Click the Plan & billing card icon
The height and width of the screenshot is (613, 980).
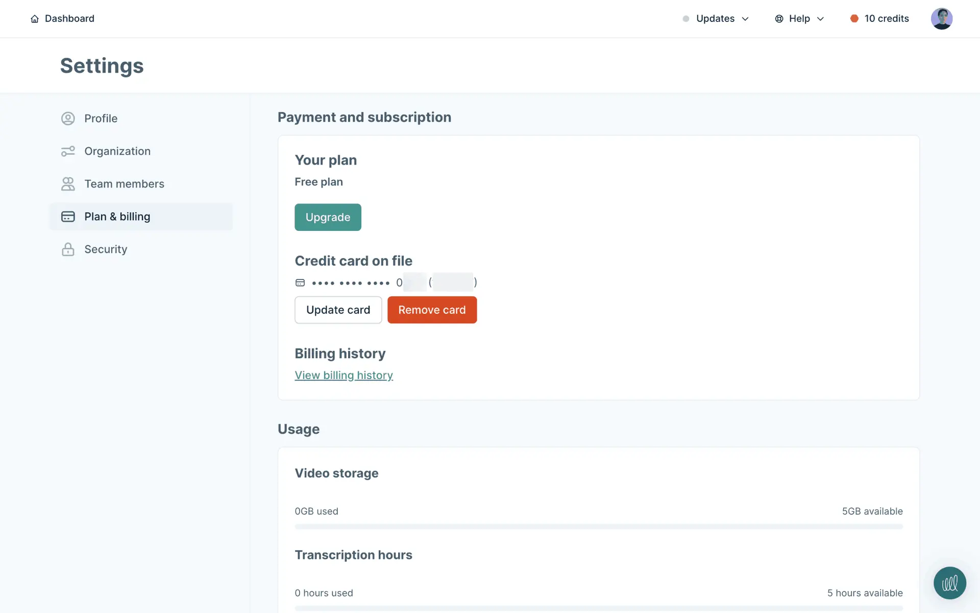[68, 217]
